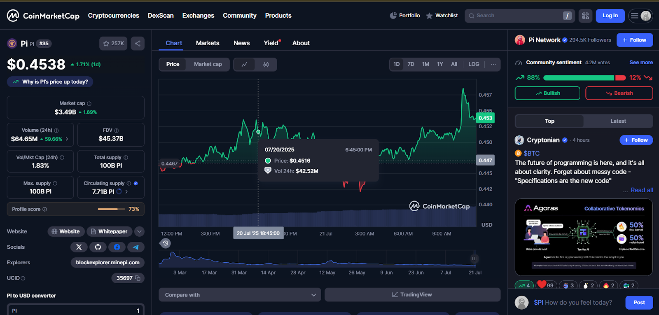Add Pi to watchlist via 257K star
The image size is (659, 315).
(x=113, y=43)
